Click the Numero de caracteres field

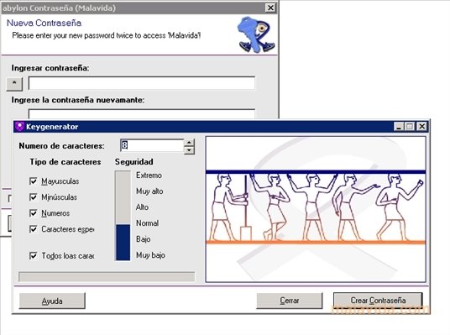[x=152, y=145]
